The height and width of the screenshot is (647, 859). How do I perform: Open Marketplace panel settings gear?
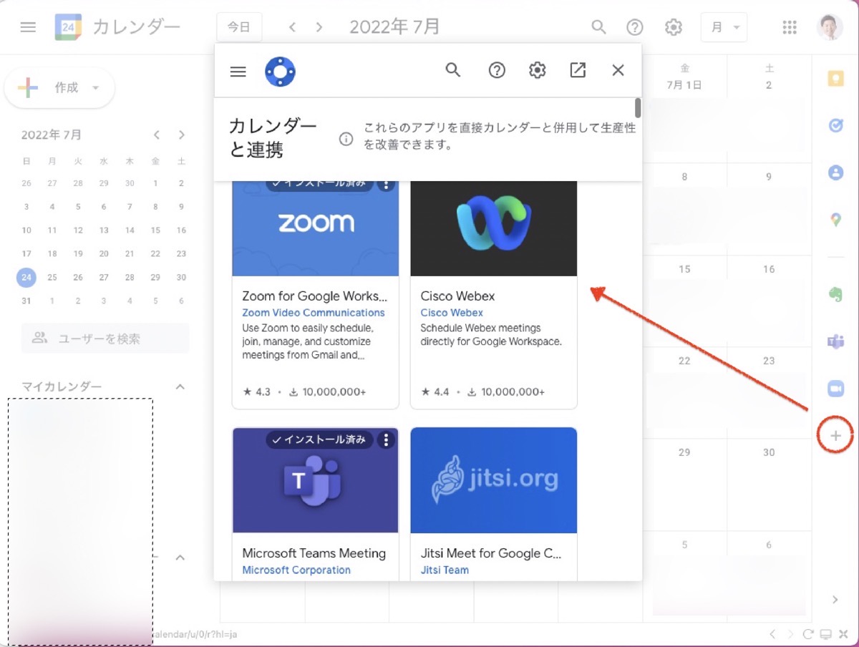(538, 69)
